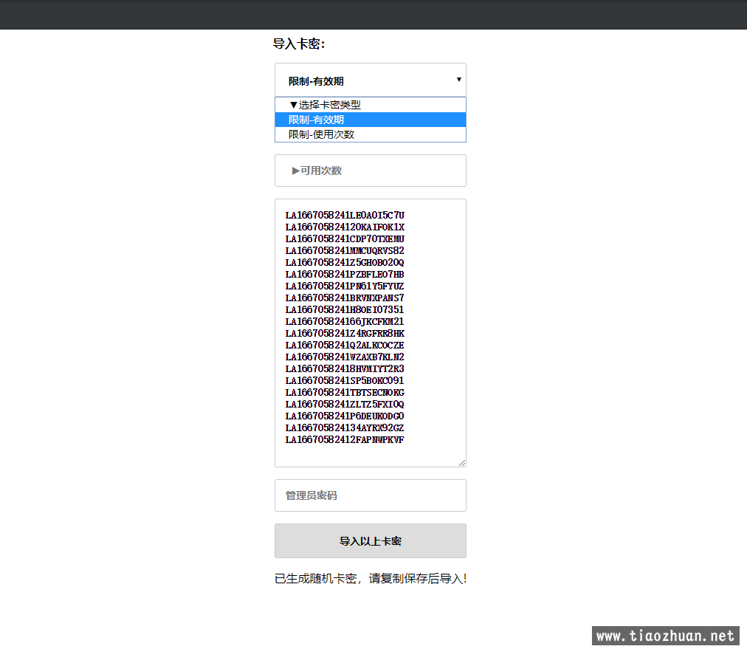Click the www.tiaozhuan.net watermark link
The width and height of the screenshot is (747, 649).
pos(665,636)
